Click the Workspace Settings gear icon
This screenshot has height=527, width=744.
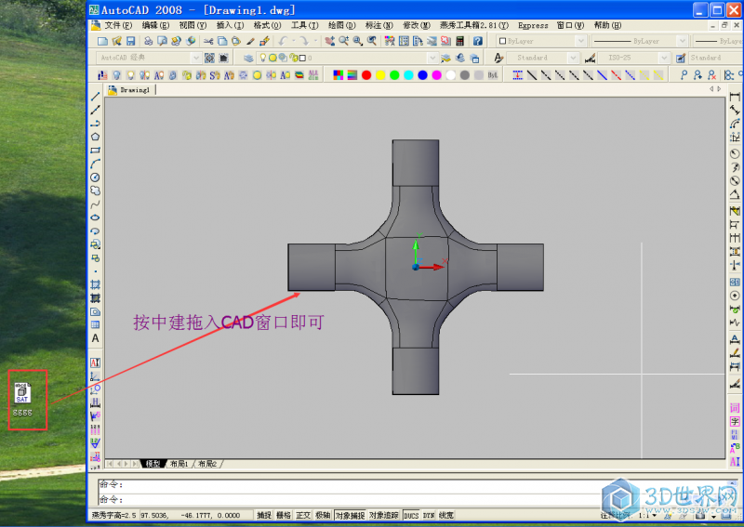click(209, 58)
